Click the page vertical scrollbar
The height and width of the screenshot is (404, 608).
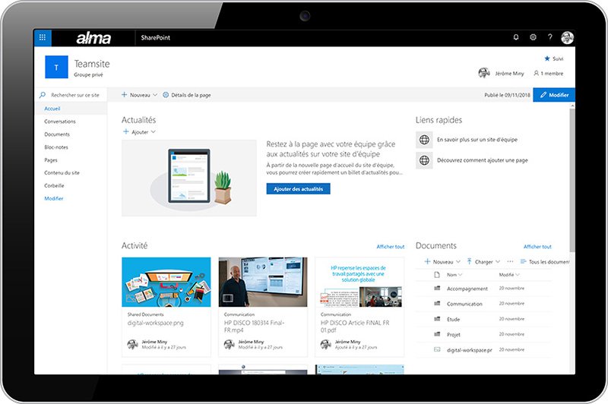(x=572, y=180)
